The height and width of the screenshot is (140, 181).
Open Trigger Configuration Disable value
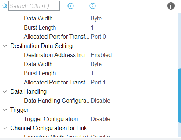tap(100, 119)
